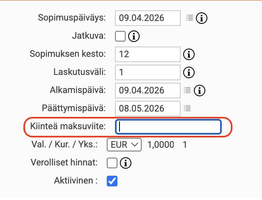262x200 pixels.
Task: Open date picker icon beside Päättymispäivä field
Action: coord(187,108)
